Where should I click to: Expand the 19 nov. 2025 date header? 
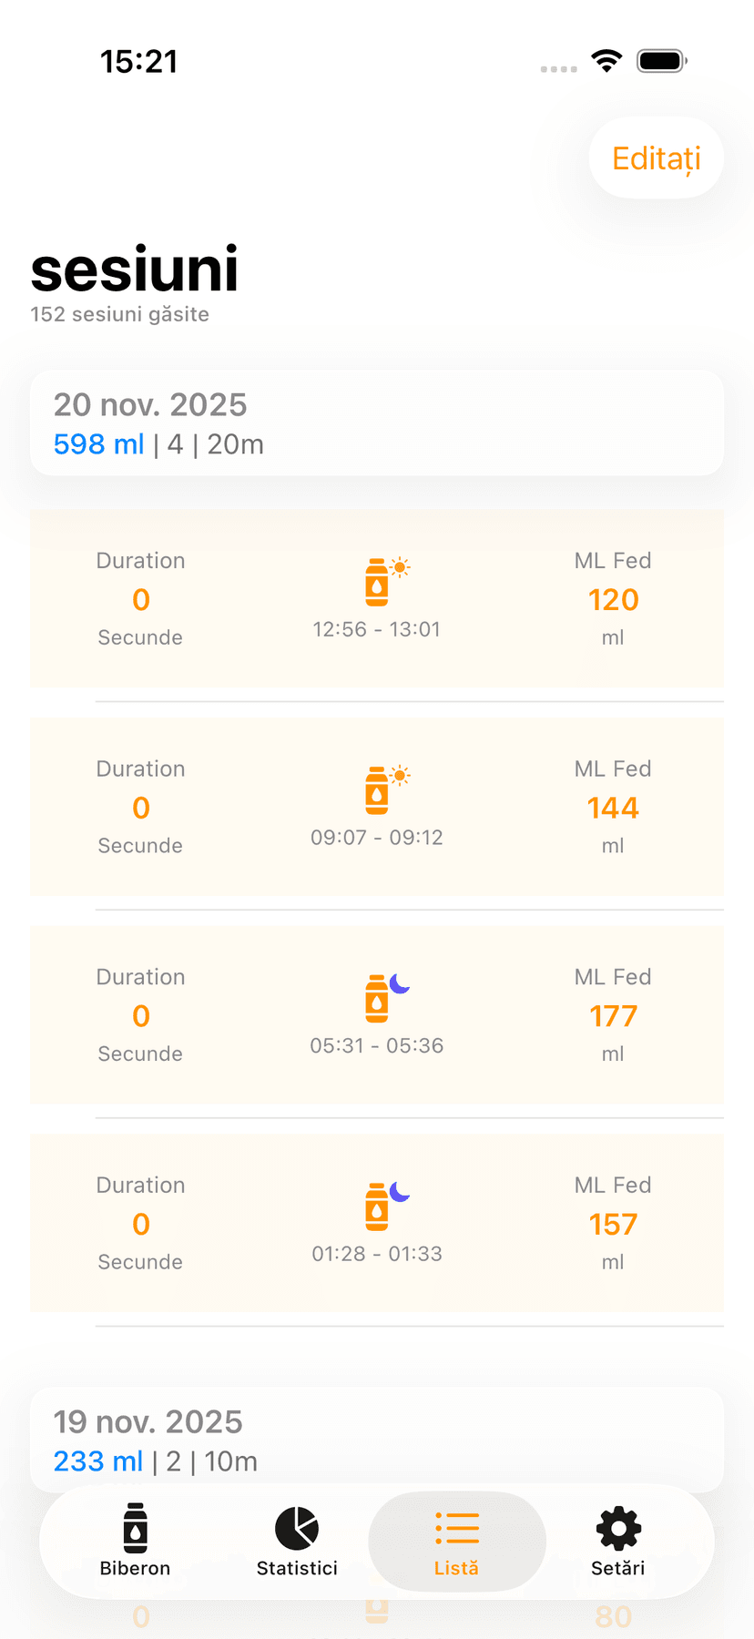pyautogui.click(x=377, y=1440)
